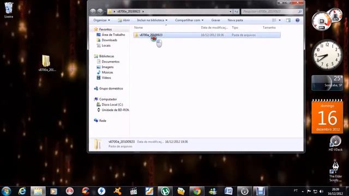Viewport: 349px width, 196px height.
Task: Click the Gravar button
Action: [x=215, y=20]
